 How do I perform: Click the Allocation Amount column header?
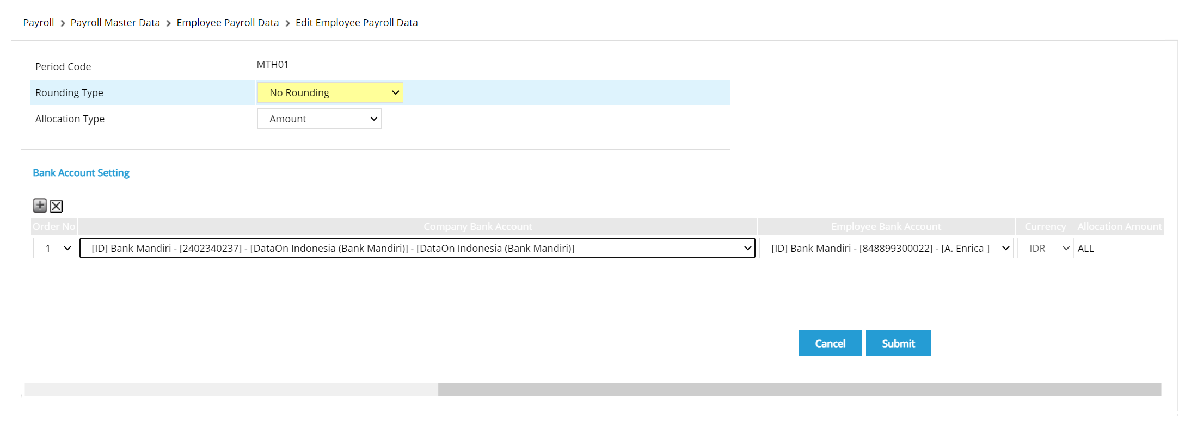point(1120,226)
